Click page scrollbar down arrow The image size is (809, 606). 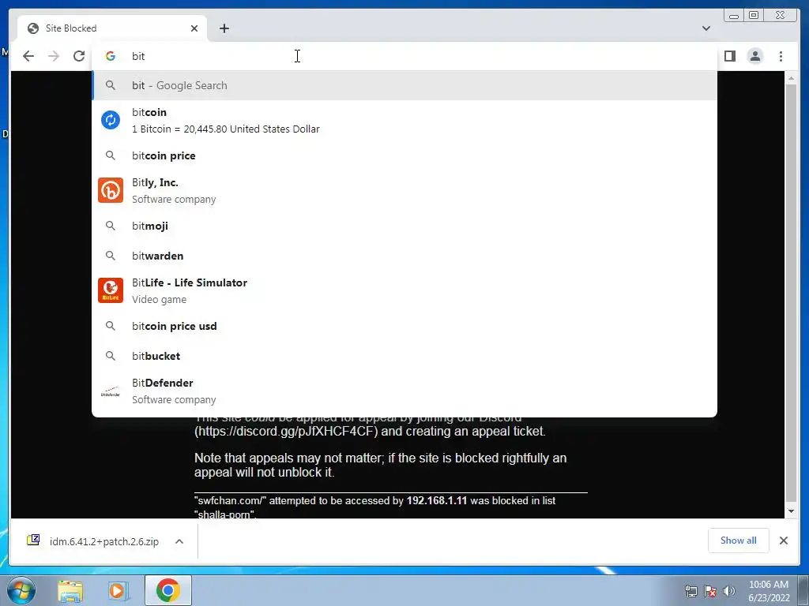coord(790,511)
